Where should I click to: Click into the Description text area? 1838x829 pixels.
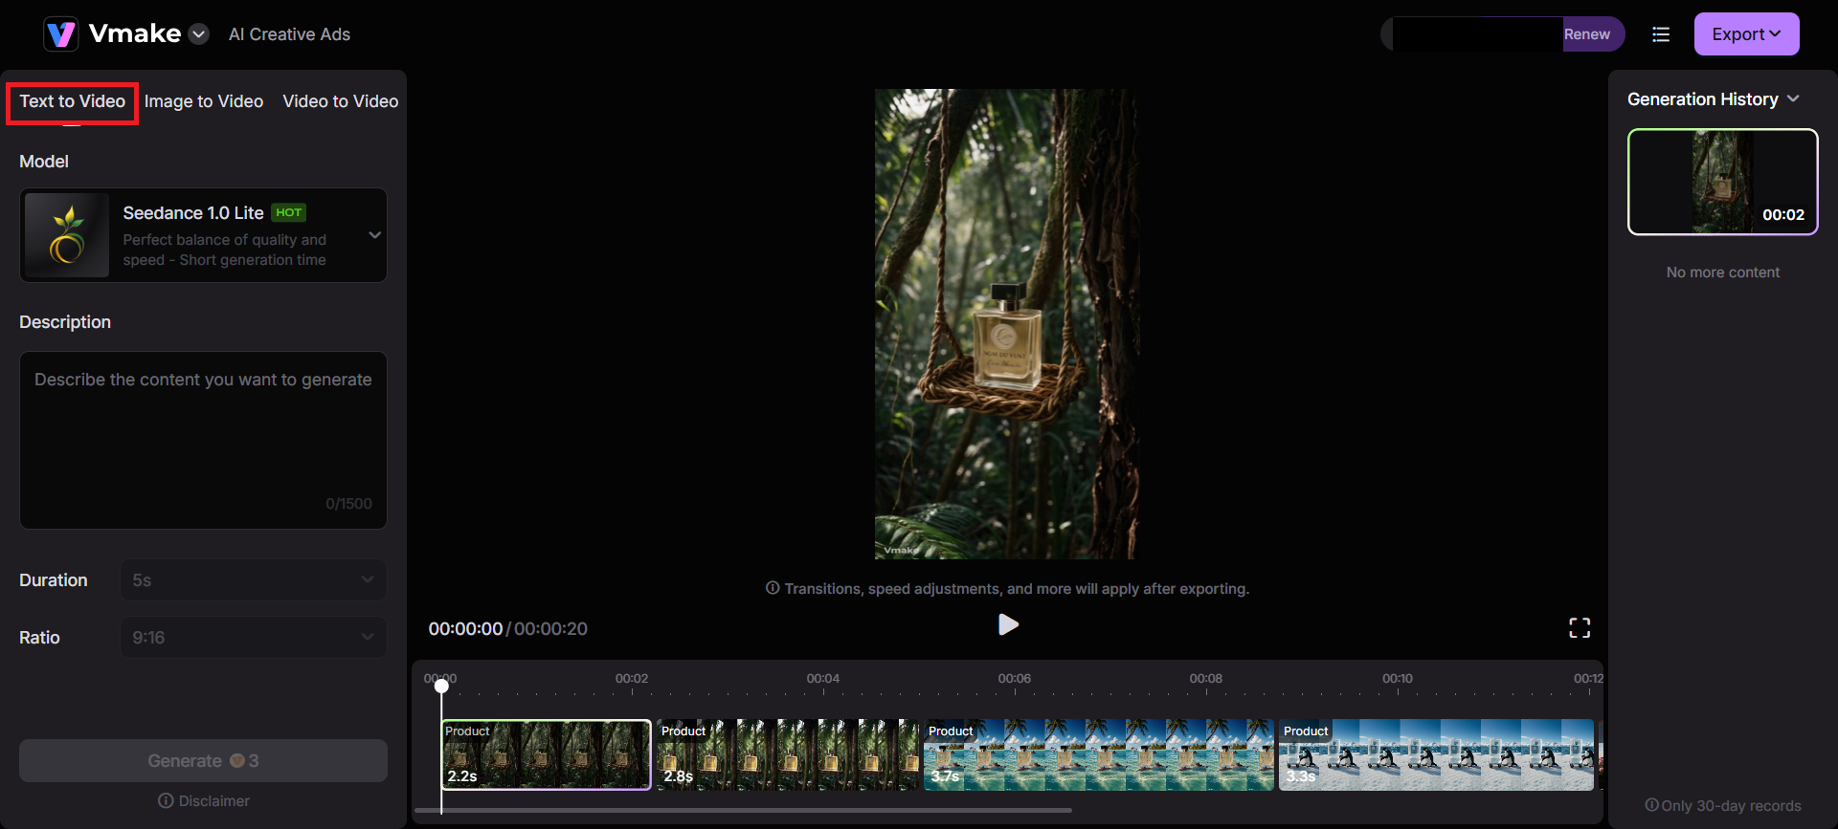(203, 440)
